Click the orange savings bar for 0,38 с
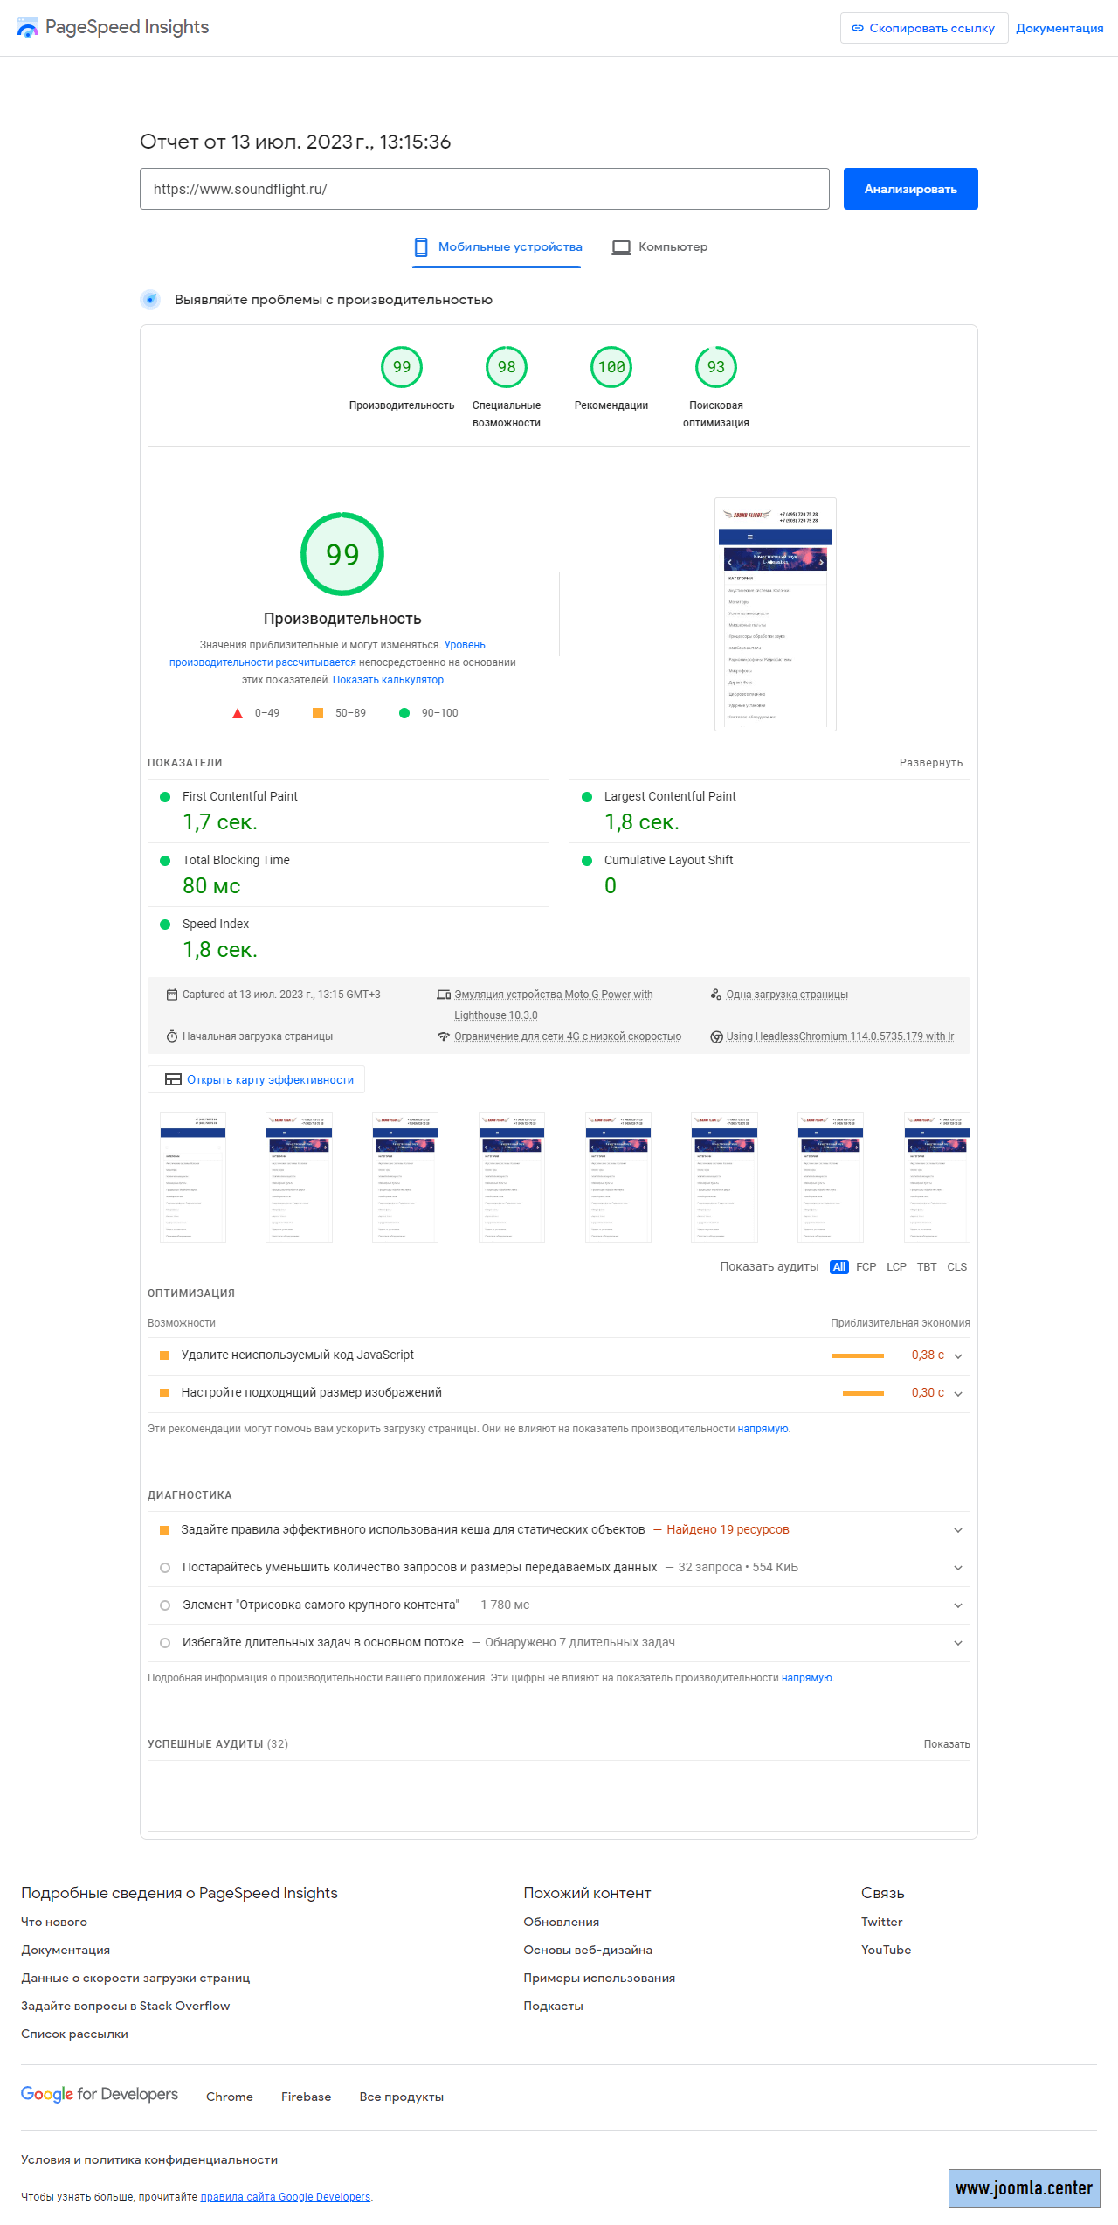Screen dimensions: 1118x2225 point(857,1355)
